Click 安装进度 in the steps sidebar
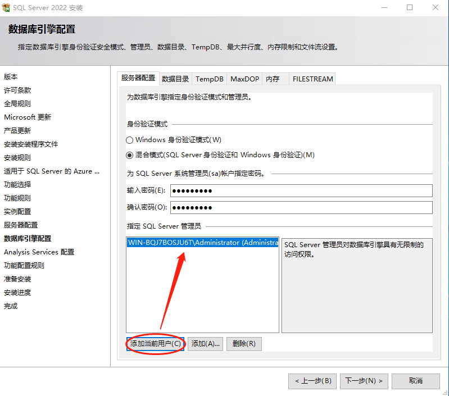449x396 pixels. pos(17,293)
